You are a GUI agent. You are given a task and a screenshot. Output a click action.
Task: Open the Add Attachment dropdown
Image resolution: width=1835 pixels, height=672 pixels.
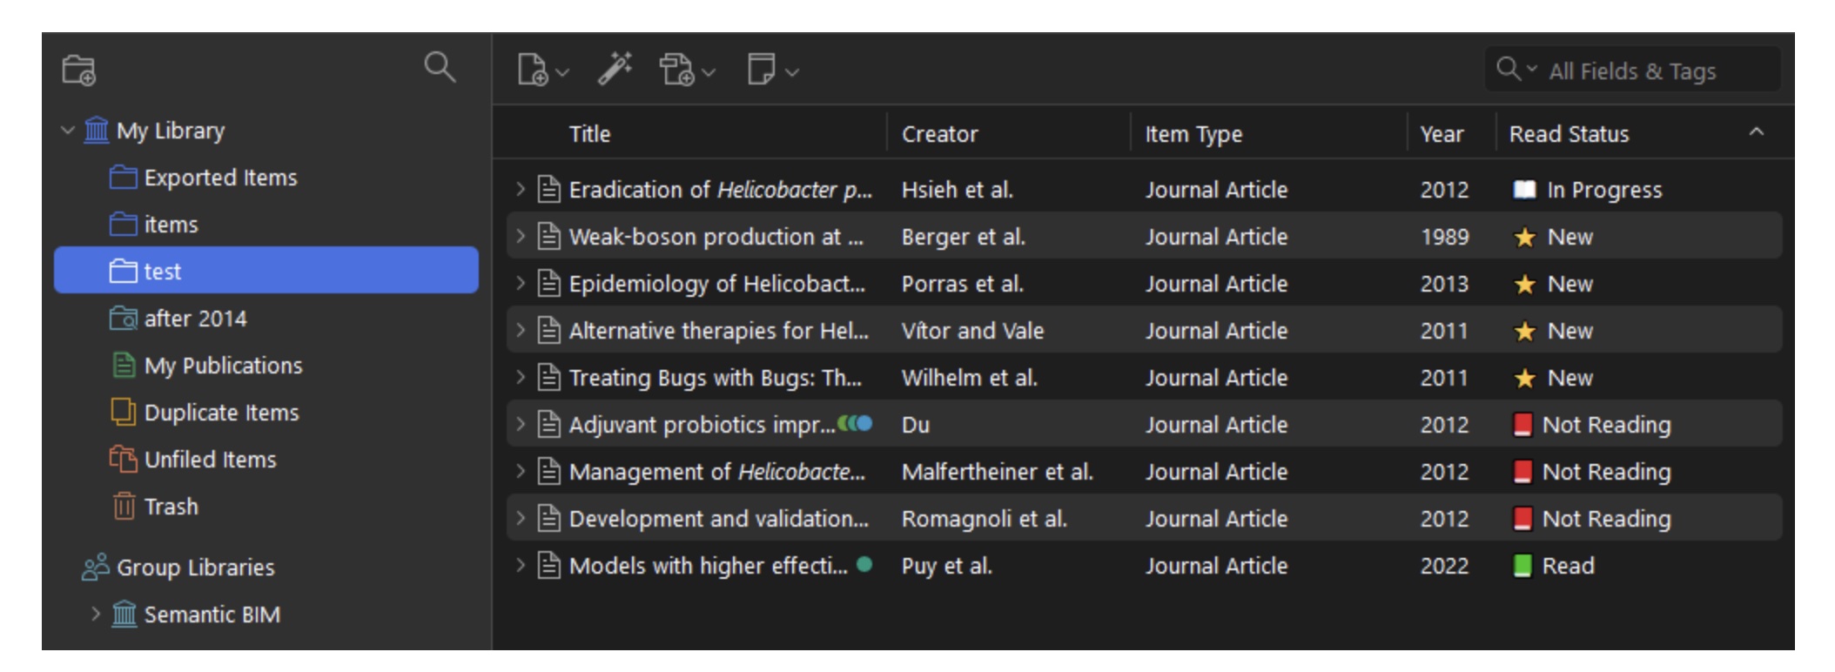pyautogui.click(x=687, y=70)
